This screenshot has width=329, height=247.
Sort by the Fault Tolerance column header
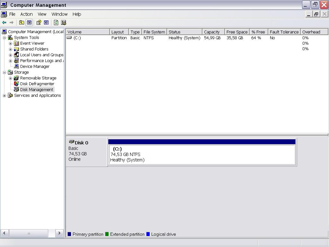(284, 32)
